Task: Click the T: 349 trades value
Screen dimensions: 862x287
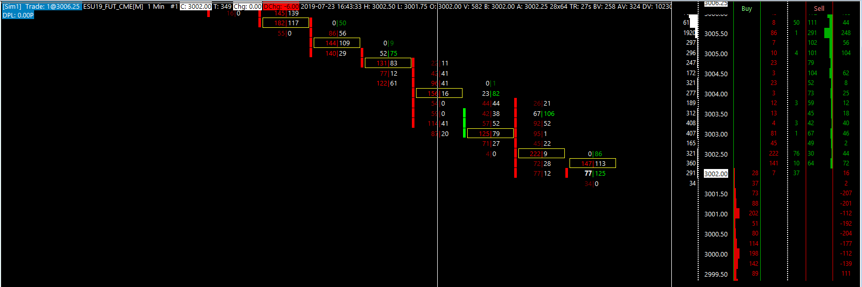Action: pyautogui.click(x=223, y=7)
